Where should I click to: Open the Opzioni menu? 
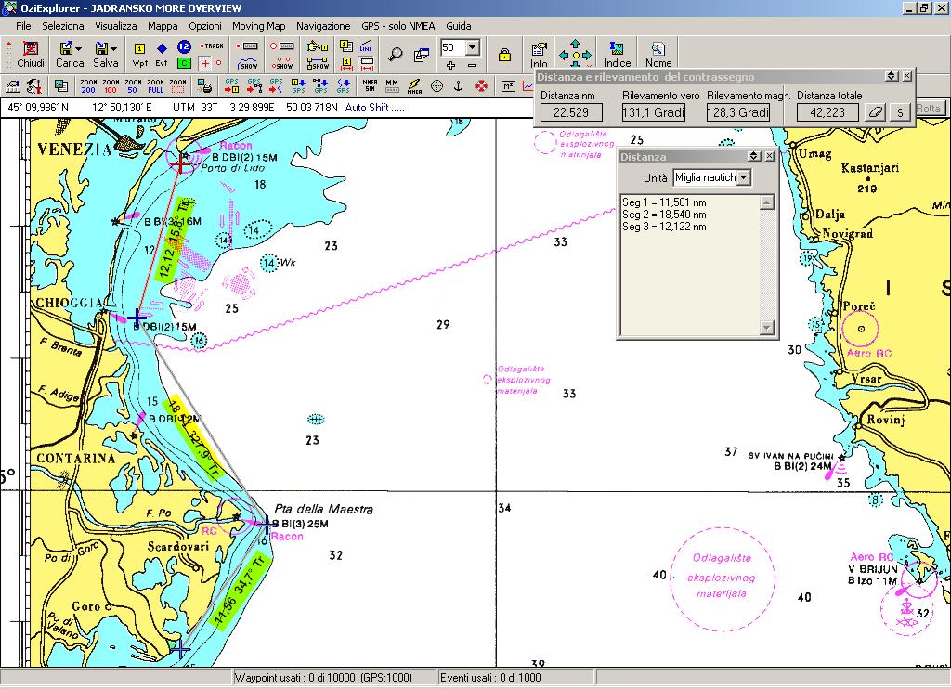coord(205,26)
